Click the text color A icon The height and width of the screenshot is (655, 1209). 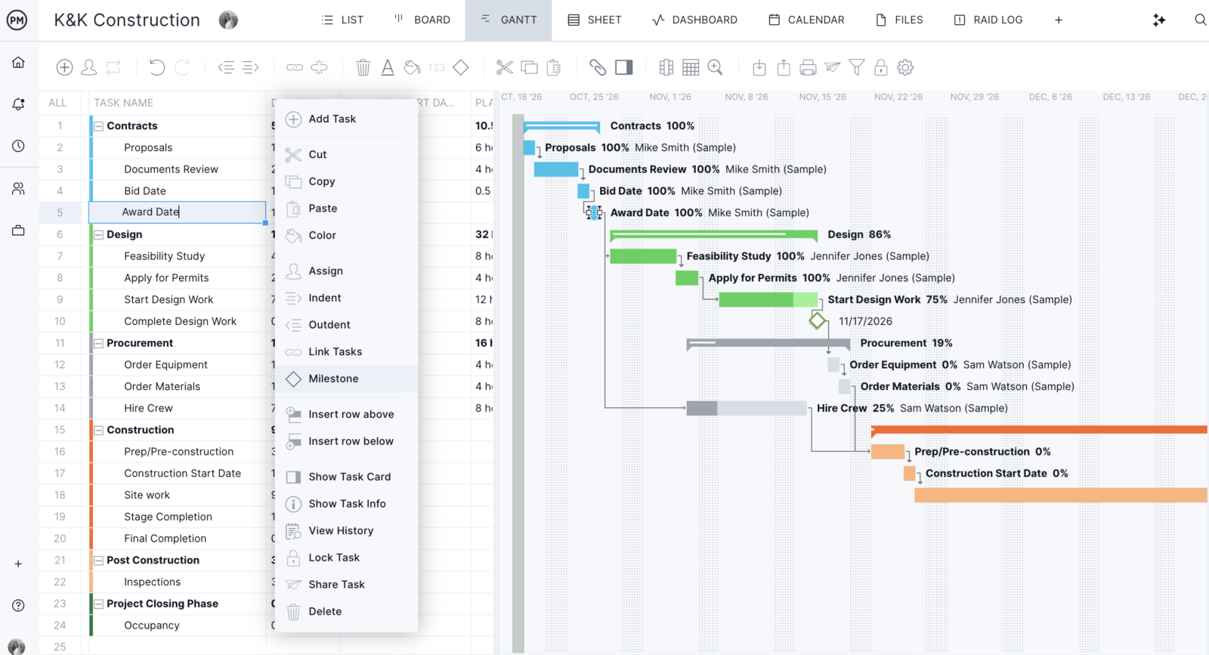(388, 68)
